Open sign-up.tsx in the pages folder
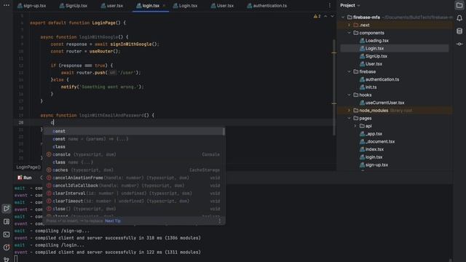This screenshot has height=262, width=466. [x=376, y=165]
